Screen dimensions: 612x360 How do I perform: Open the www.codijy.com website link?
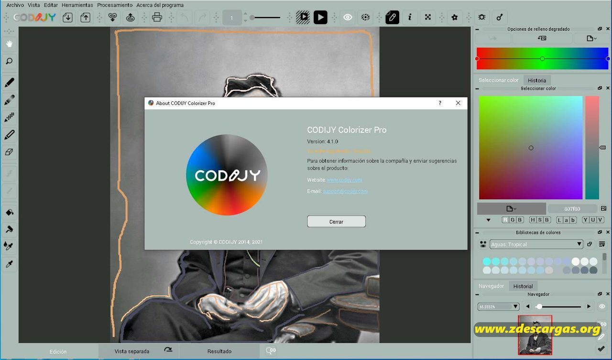click(x=344, y=180)
